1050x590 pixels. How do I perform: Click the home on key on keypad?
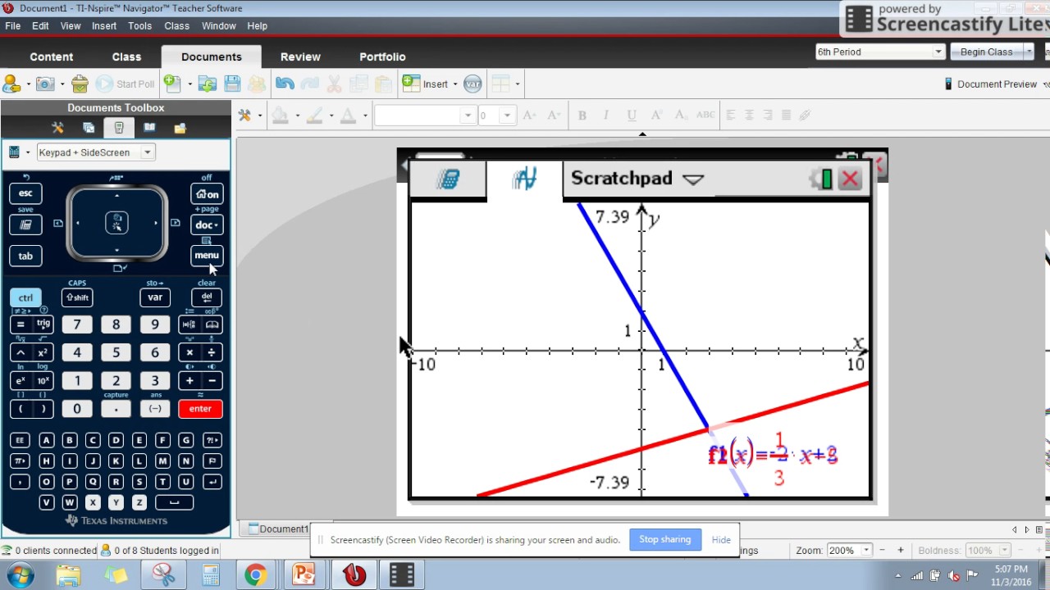point(207,194)
